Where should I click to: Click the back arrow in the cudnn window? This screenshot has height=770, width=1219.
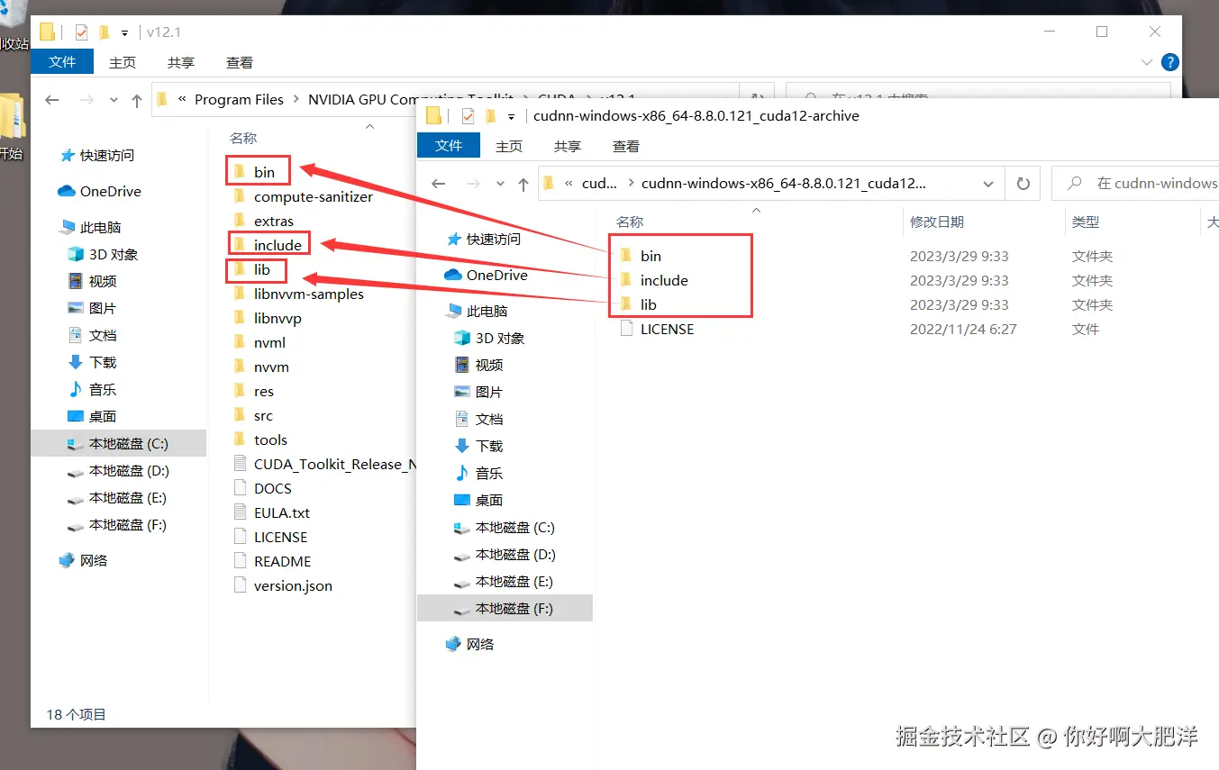pos(438,183)
